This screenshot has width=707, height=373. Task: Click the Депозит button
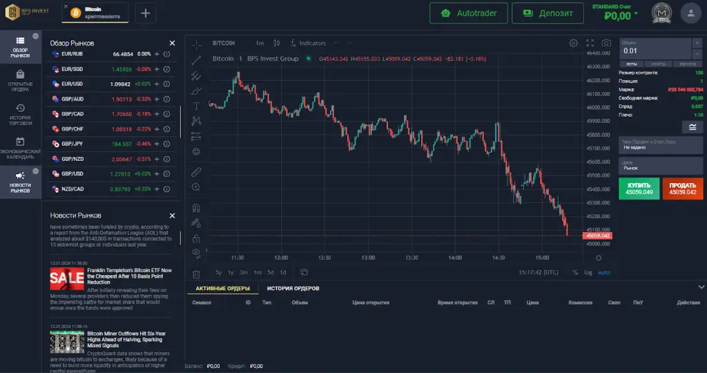click(x=548, y=13)
